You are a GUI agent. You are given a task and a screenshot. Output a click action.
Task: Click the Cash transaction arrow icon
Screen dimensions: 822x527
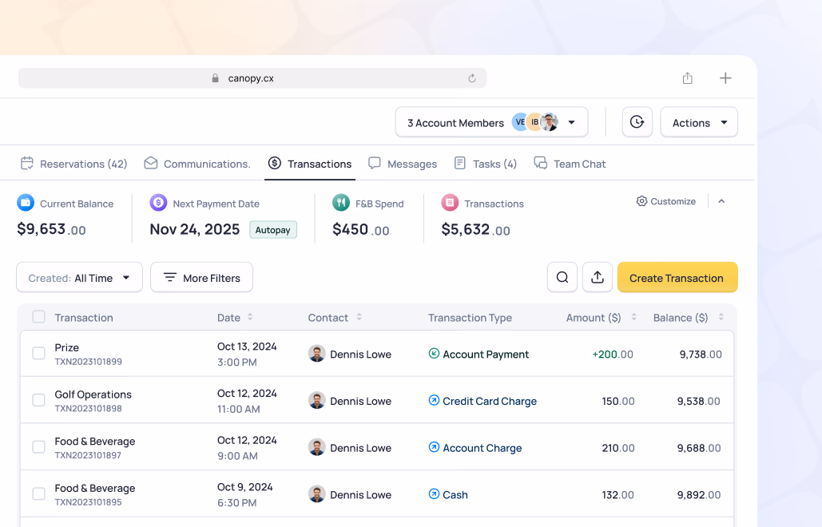[x=434, y=494]
